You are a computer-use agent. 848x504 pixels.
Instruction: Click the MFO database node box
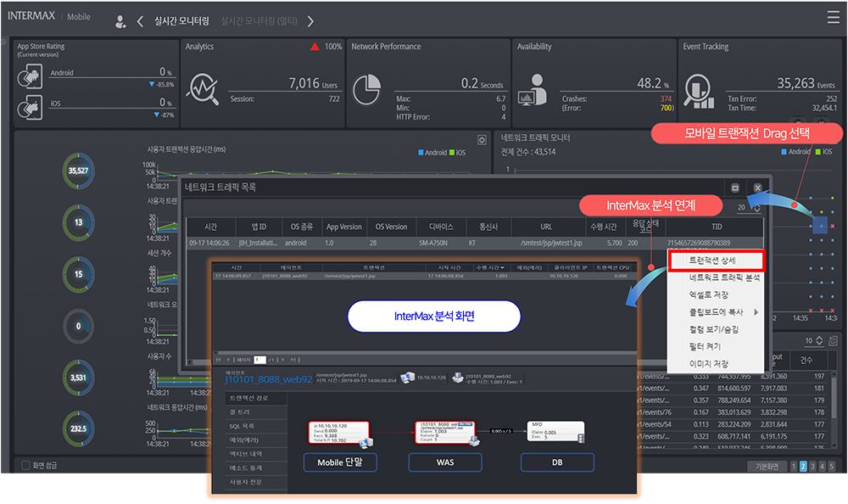point(555,432)
